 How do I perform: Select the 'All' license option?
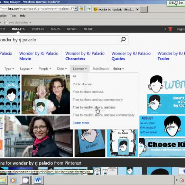(74, 76)
